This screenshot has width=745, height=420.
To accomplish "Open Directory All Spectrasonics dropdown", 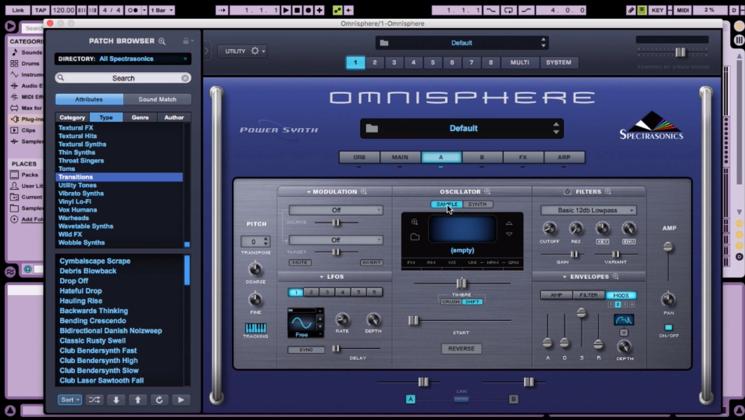I will click(123, 59).
